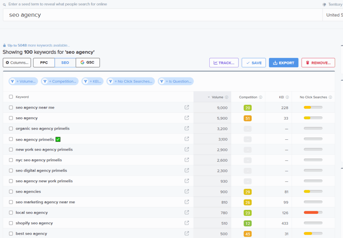Click no-click bar for 'seo agency near me'

point(313,107)
